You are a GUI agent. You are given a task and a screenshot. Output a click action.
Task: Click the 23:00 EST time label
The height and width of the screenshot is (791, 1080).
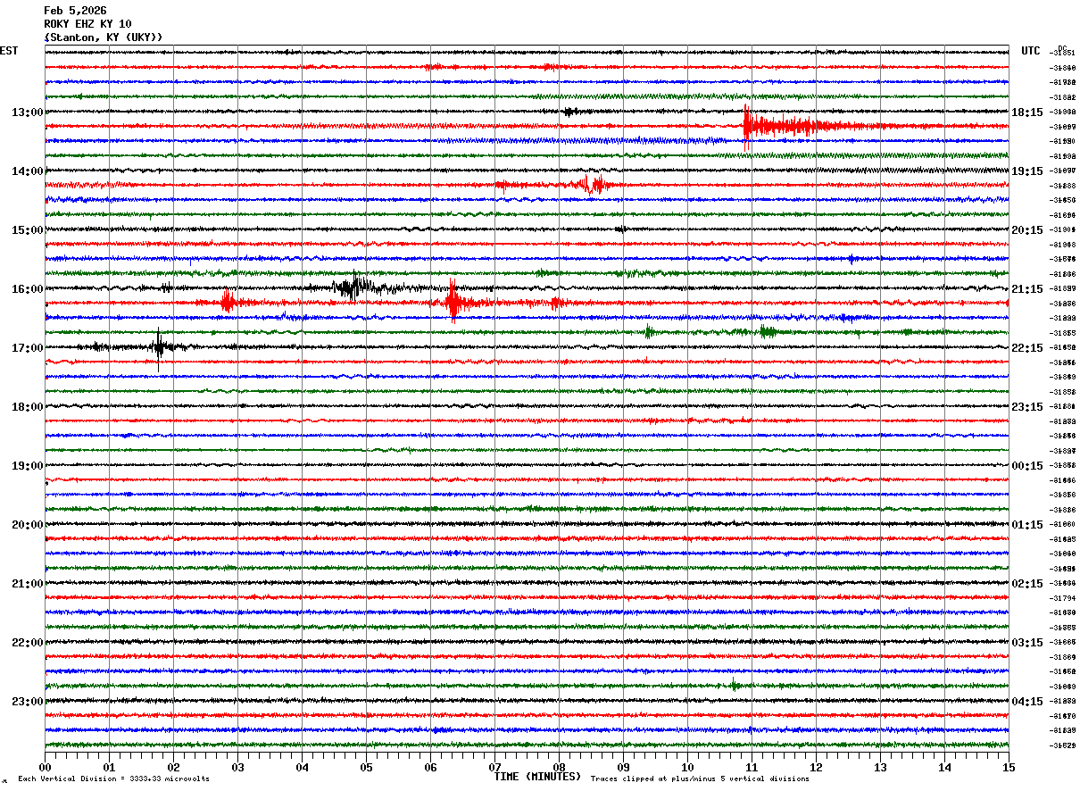coord(27,701)
